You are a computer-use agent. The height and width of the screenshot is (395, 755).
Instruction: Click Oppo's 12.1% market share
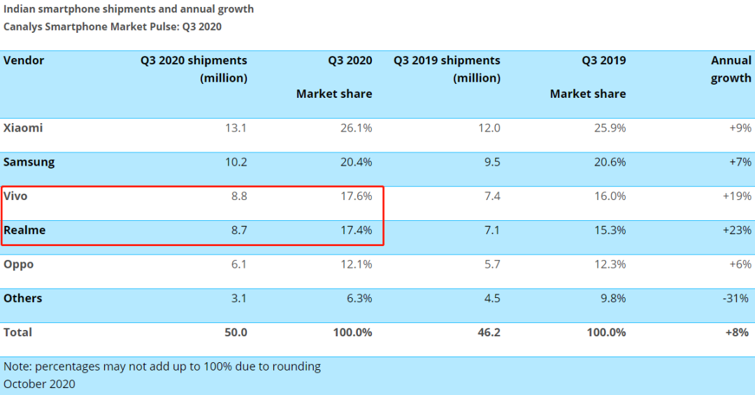coord(357,264)
